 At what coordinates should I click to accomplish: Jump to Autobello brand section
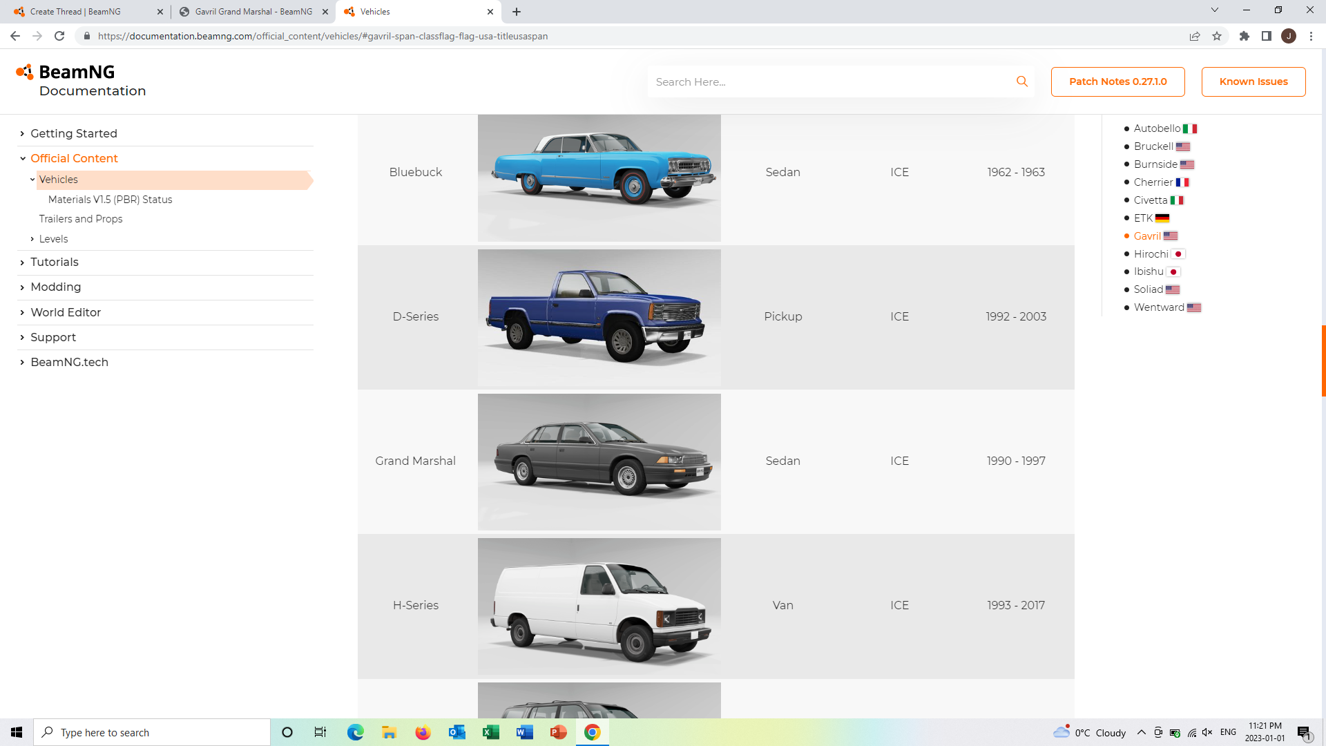[1165, 128]
